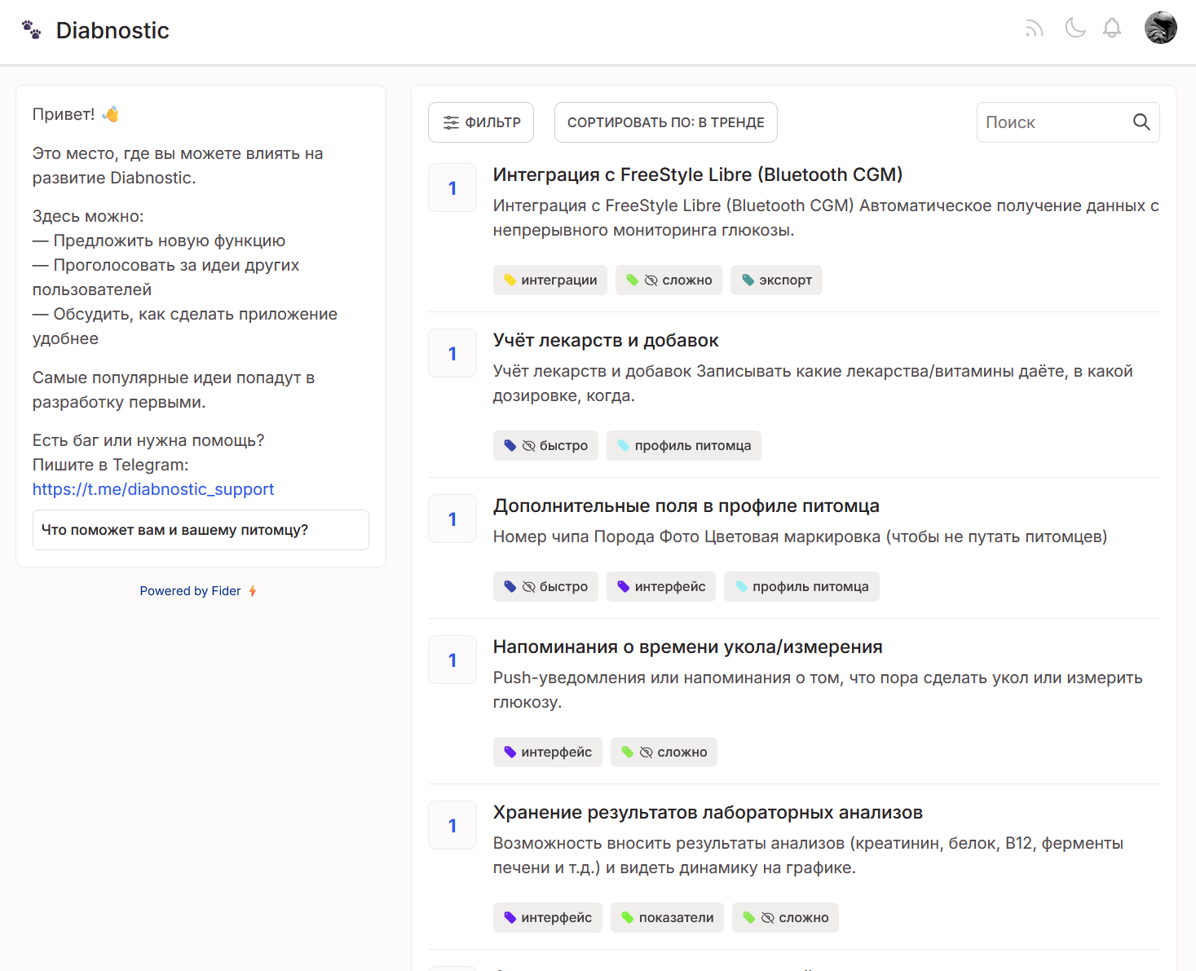
Task: Click into the Поиск search field
Action: coord(1052,122)
